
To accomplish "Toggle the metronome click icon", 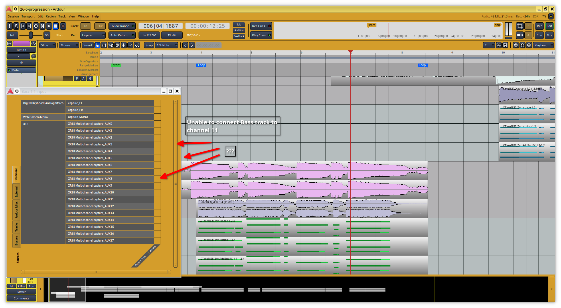I will [16, 26].
